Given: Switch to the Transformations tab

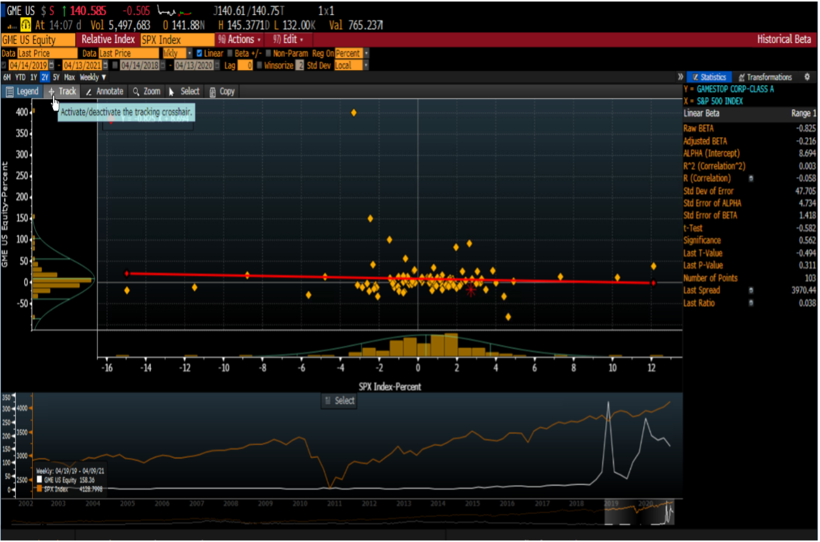Looking at the screenshot, I should tap(771, 75).
